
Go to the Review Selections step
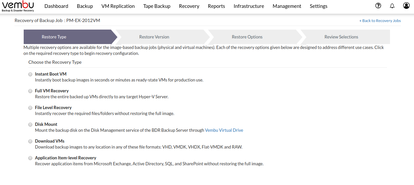tap(341, 37)
